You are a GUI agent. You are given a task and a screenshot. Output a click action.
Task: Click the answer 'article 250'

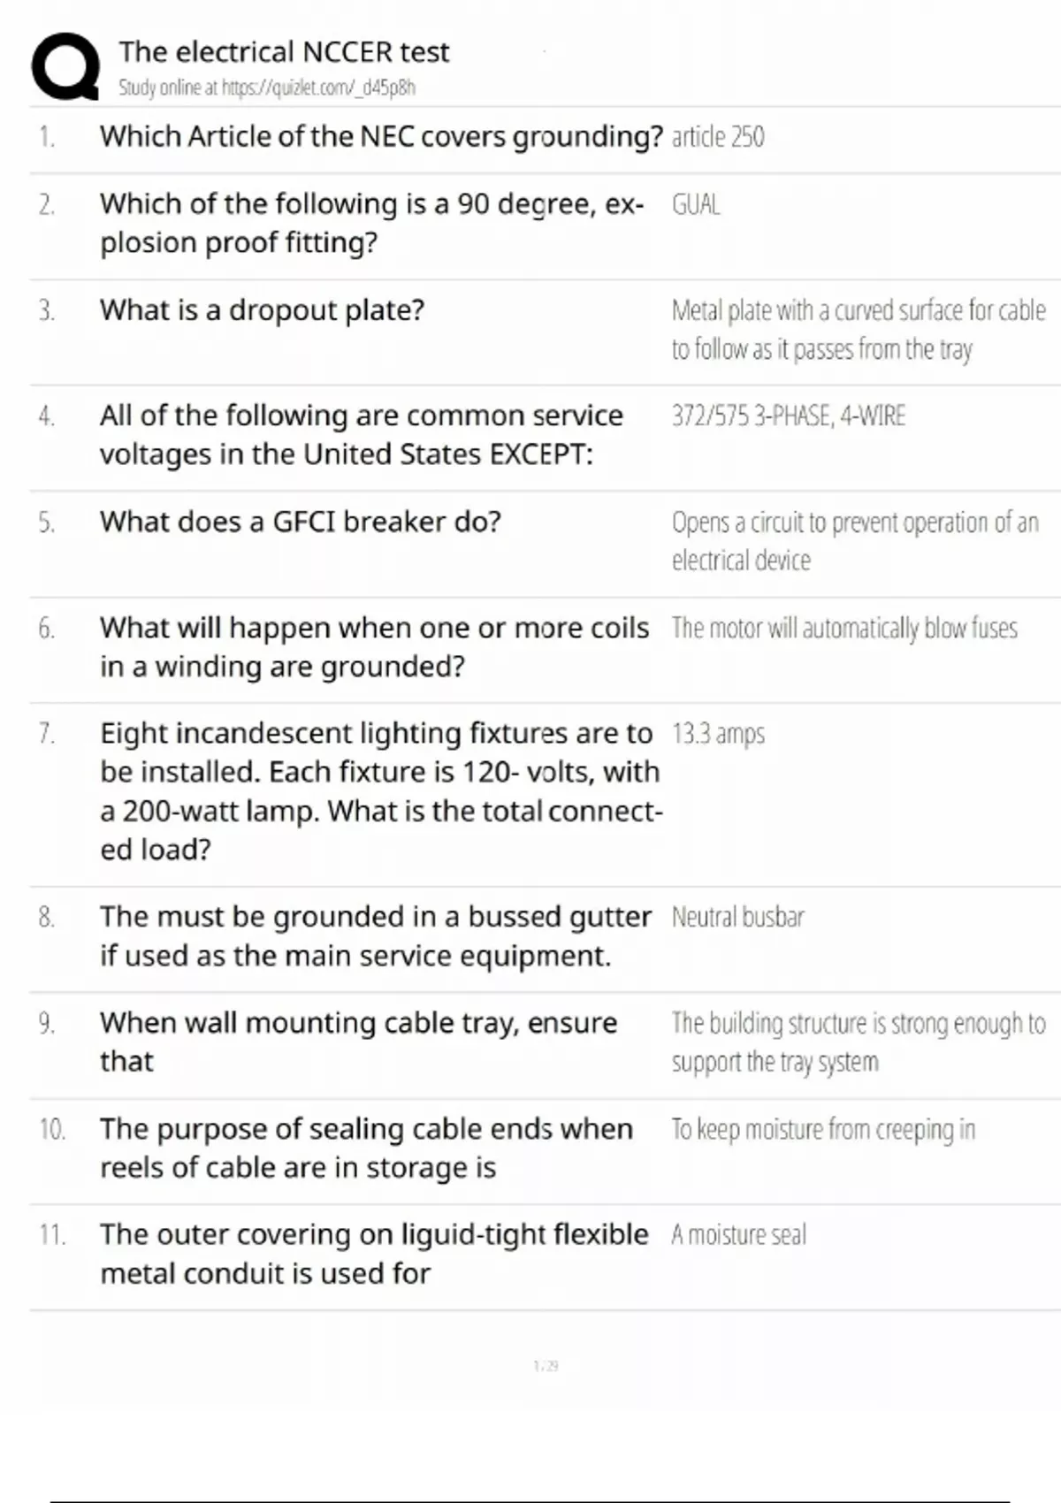(718, 137)
